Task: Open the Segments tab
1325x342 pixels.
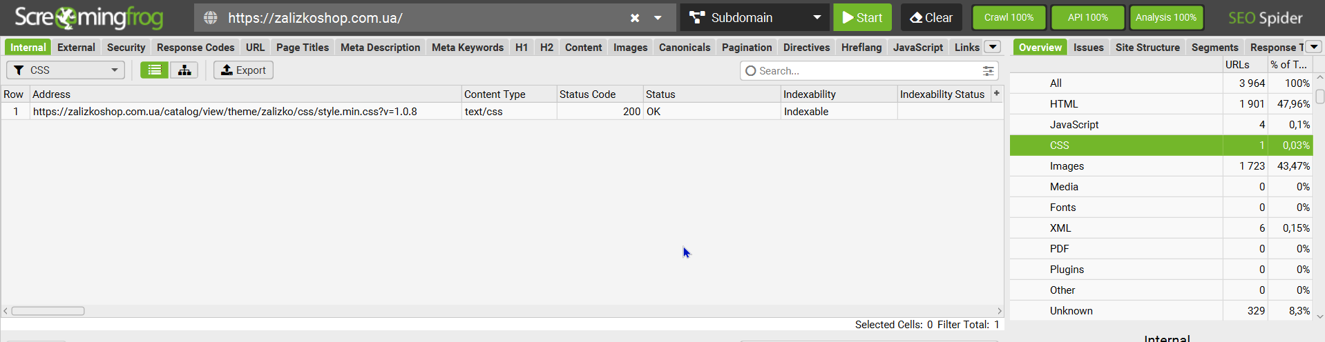Action: (1214, 47)
